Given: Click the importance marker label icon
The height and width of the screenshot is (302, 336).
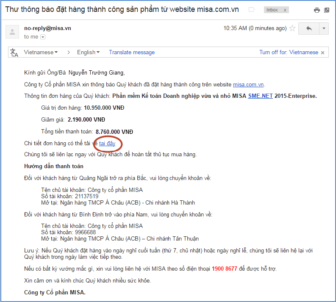Looking at the screenshot, I should click(x=252, y=10).
